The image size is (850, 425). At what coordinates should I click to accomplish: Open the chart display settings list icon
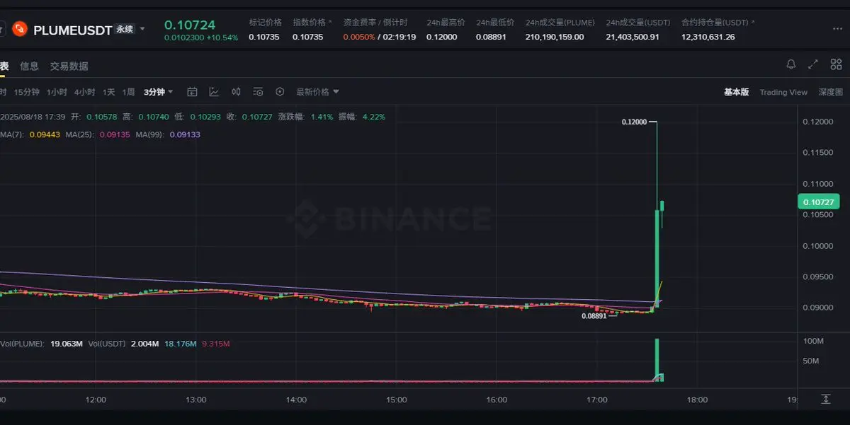(258, 92)
